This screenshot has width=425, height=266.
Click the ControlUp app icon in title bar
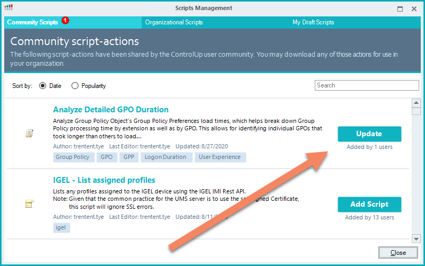8,7
